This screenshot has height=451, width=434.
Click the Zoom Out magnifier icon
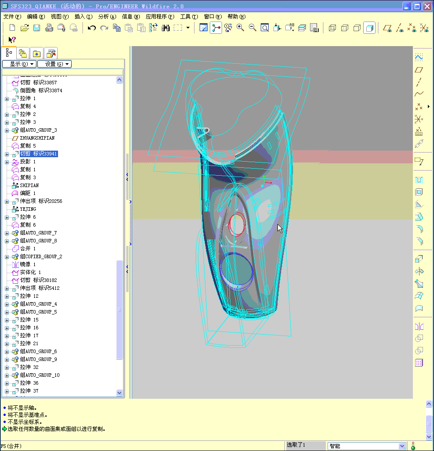[252, 28]
